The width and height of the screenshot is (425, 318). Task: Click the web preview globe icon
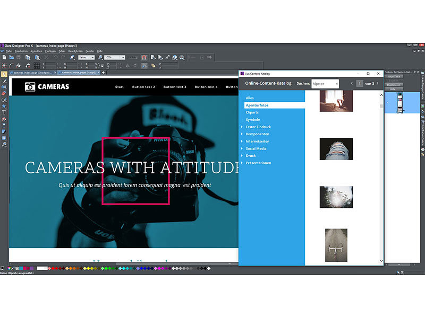pos(175,57)
